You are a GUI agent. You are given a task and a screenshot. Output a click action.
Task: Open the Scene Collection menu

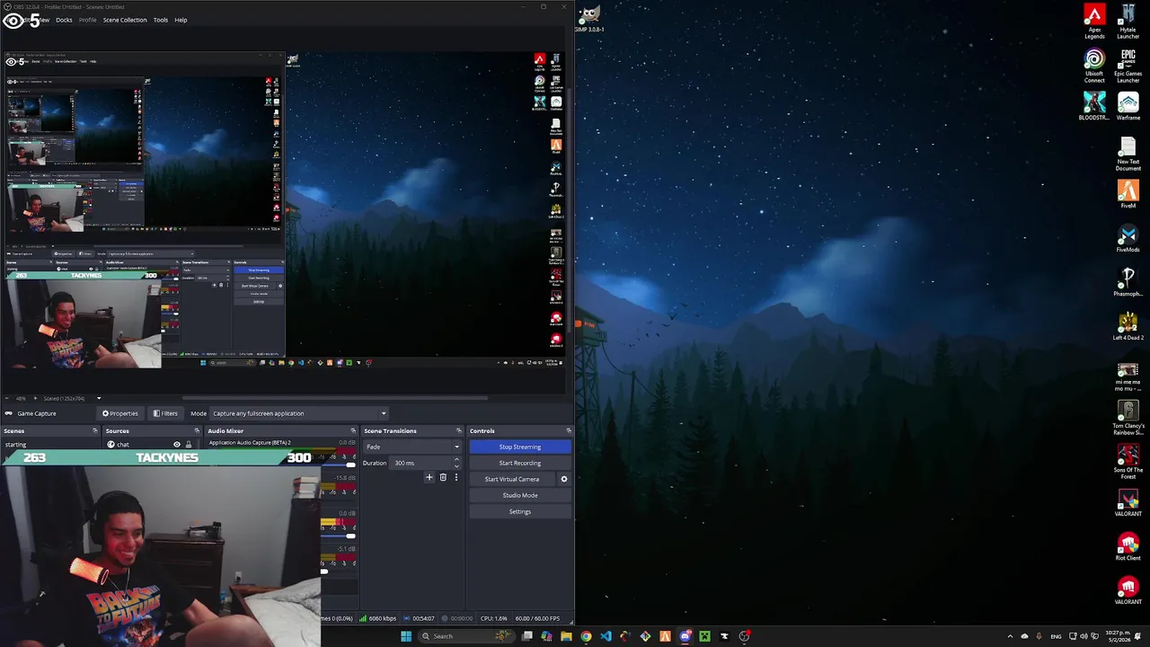(x=125, y=20)
